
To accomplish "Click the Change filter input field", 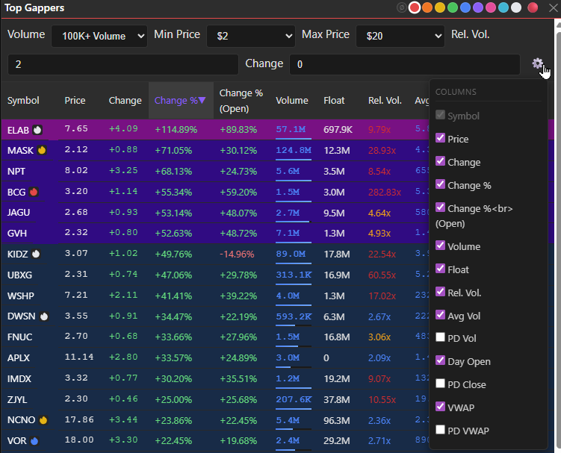I will coord(404,65).
